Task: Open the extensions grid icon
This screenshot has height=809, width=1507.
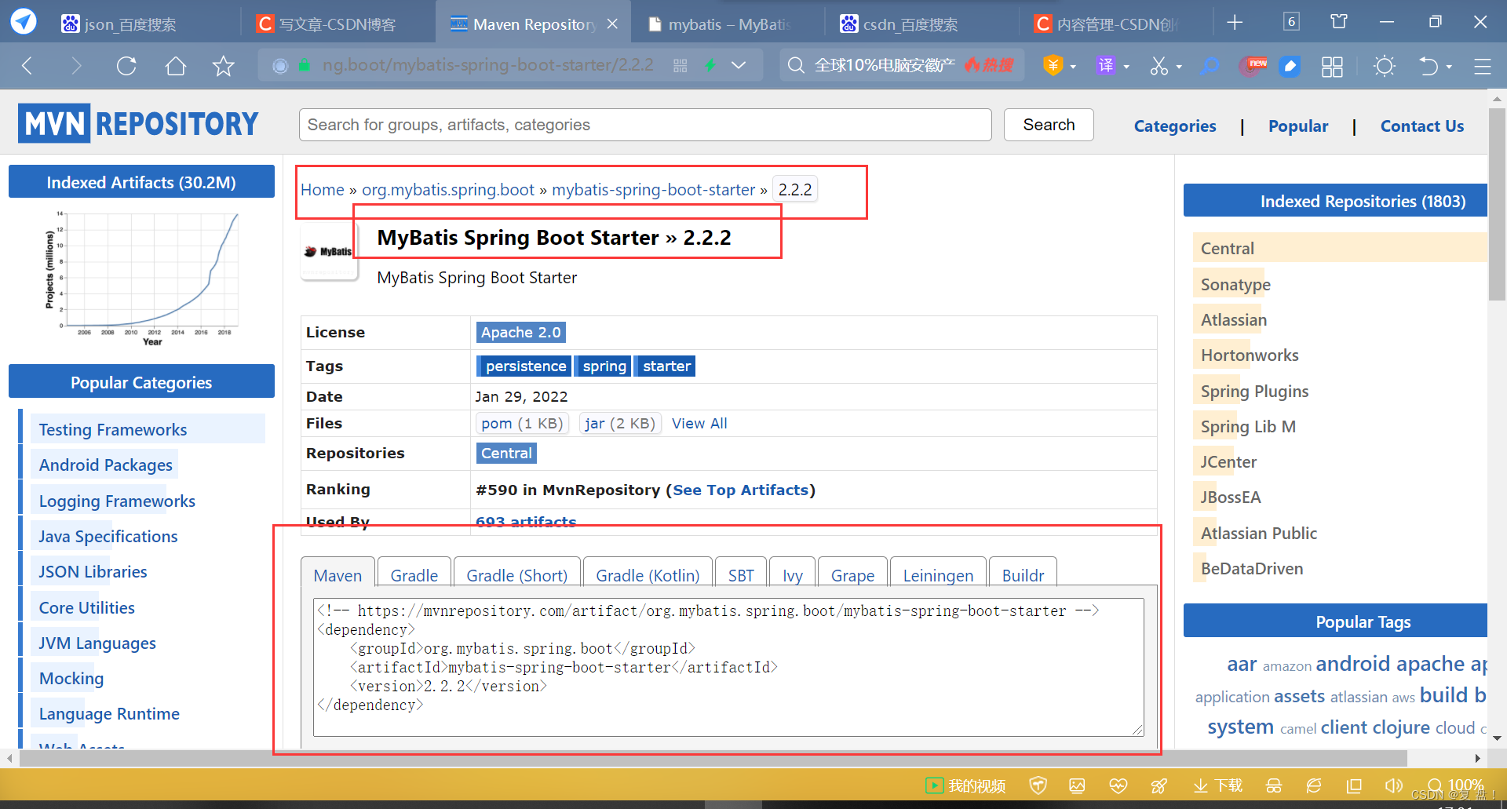Action: tap(1332, 66)
